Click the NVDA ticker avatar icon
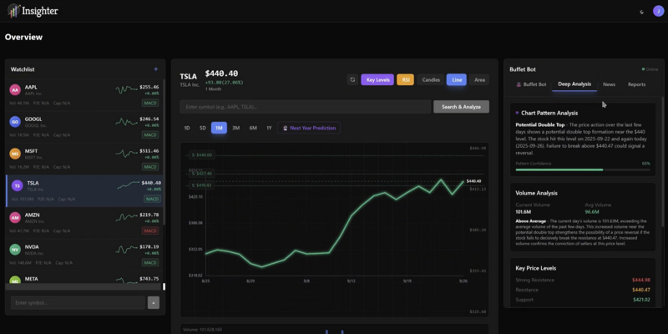668x334 pixels. point(15,250)
